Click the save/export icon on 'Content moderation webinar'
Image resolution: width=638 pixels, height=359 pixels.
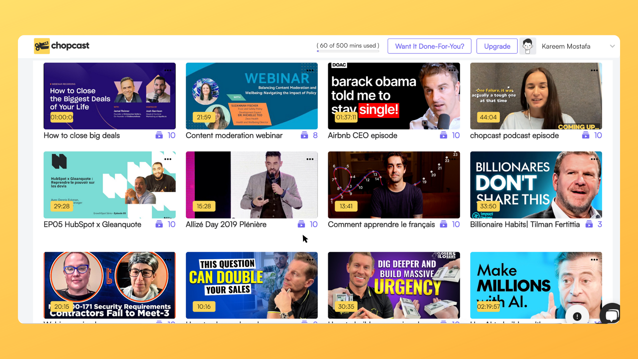[304, 135]
